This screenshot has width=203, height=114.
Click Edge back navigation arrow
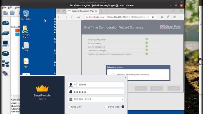click(x=59, y=17)
